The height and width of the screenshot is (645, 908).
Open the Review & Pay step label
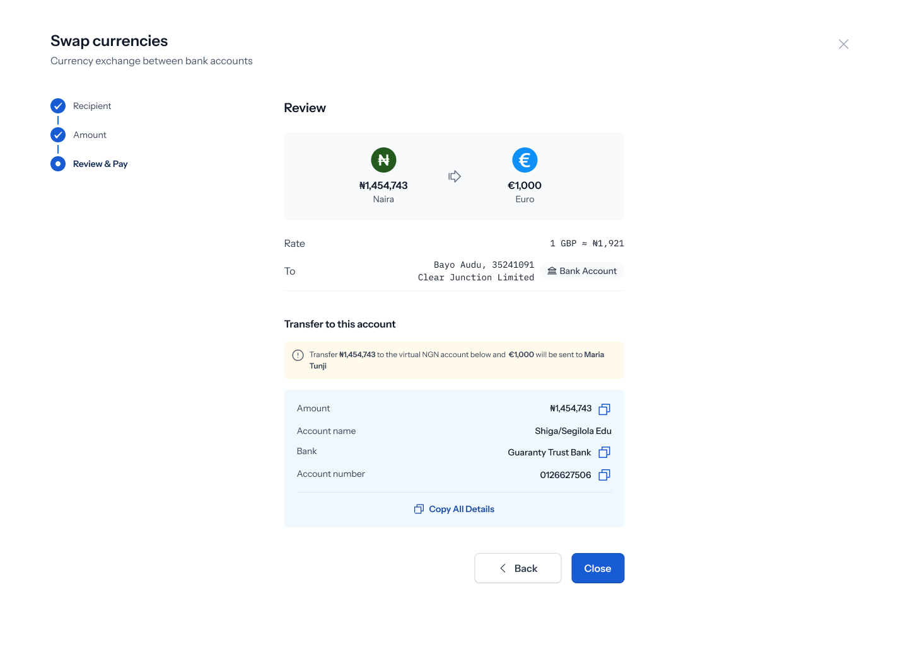(100, 164)
